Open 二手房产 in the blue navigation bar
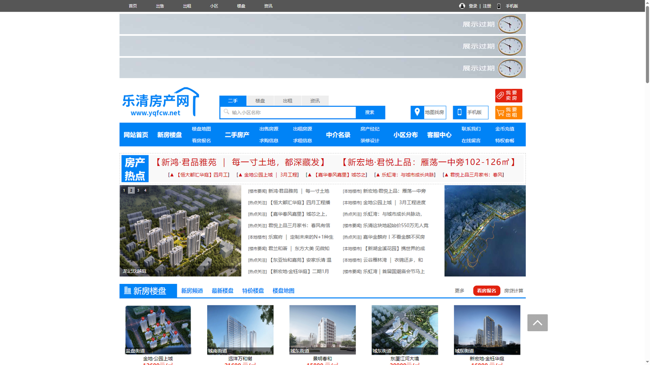This screenshot has height=365, width=650. point(237,135)
